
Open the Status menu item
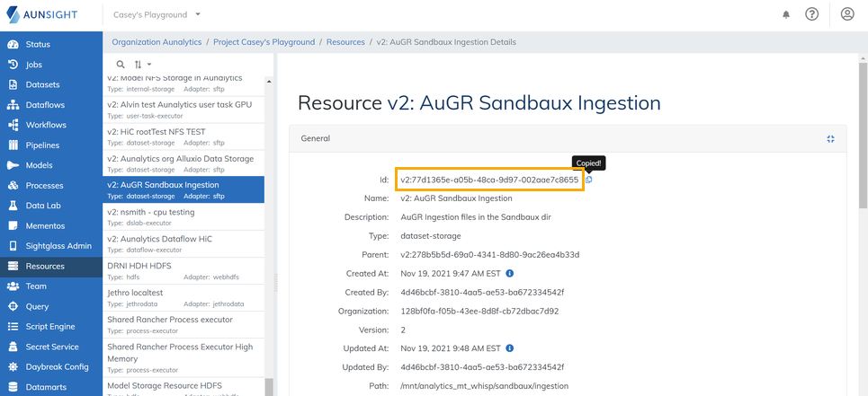[x=51, y=44]
